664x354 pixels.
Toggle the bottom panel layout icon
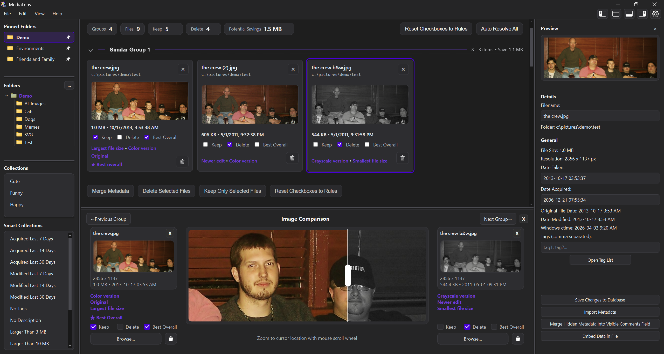[629, 14]
